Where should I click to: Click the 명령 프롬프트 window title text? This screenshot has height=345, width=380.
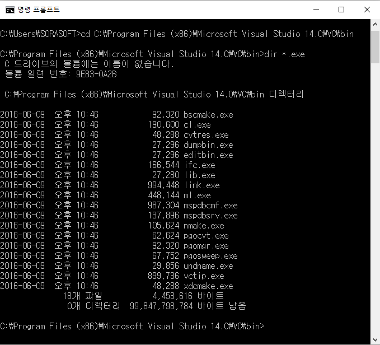(39, 10)
